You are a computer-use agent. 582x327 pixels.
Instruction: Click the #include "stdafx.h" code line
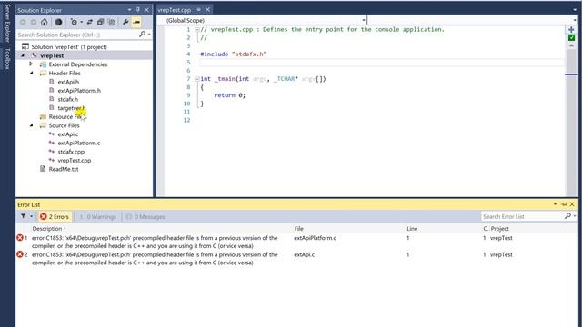tap(233, 54)
